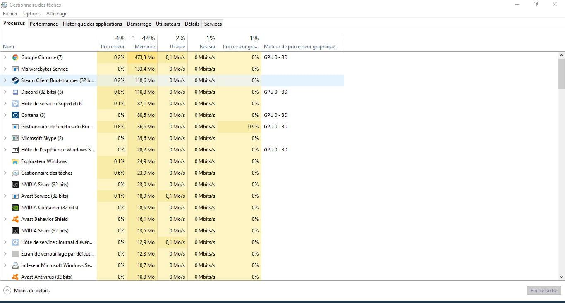Click the Fin de tâche button
This screenshot has width=565, height=303.
[544, 291]
